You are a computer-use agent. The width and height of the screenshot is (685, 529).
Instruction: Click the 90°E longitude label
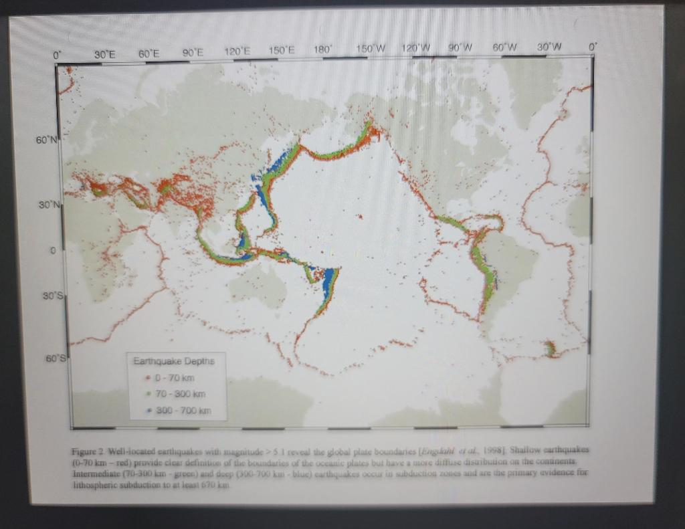click(x=193, y=53)
